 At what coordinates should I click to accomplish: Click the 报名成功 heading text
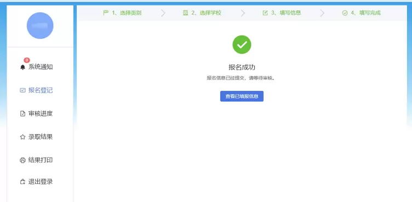(242, 67)
